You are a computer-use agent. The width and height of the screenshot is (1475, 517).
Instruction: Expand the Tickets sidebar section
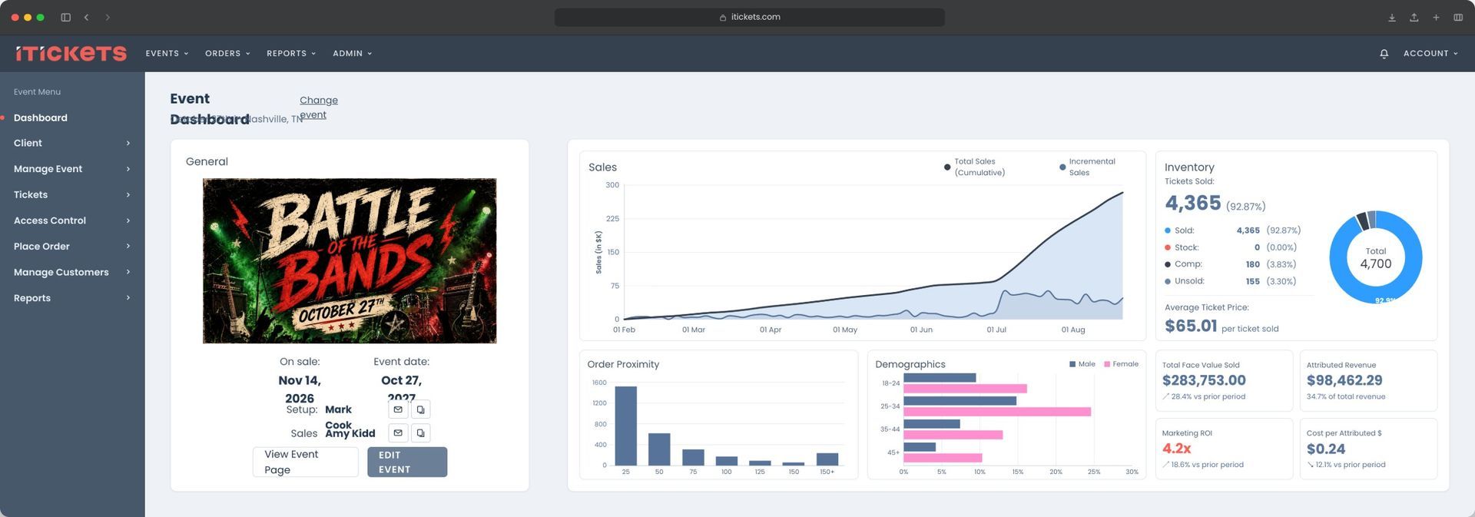[x=72, y=195]
